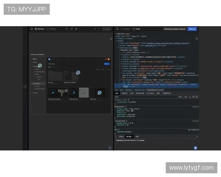Expand the head element node
221x177 pixels.
117,38
